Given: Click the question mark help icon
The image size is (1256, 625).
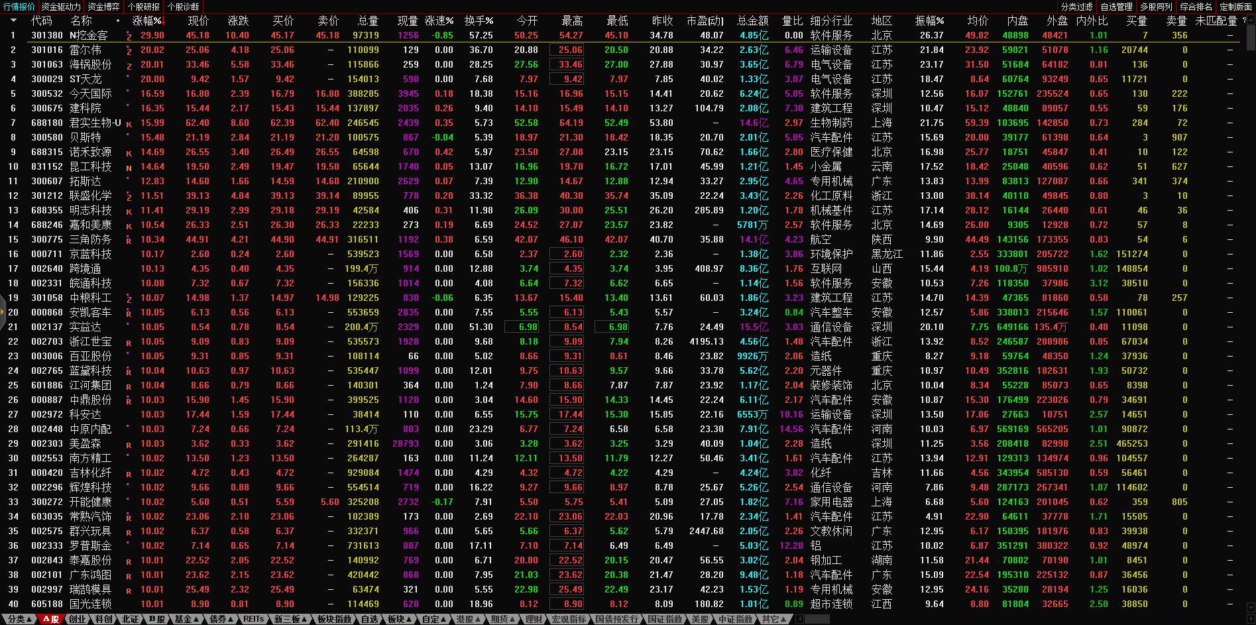Looking at the screenshot, I should tap(1245, 21).
